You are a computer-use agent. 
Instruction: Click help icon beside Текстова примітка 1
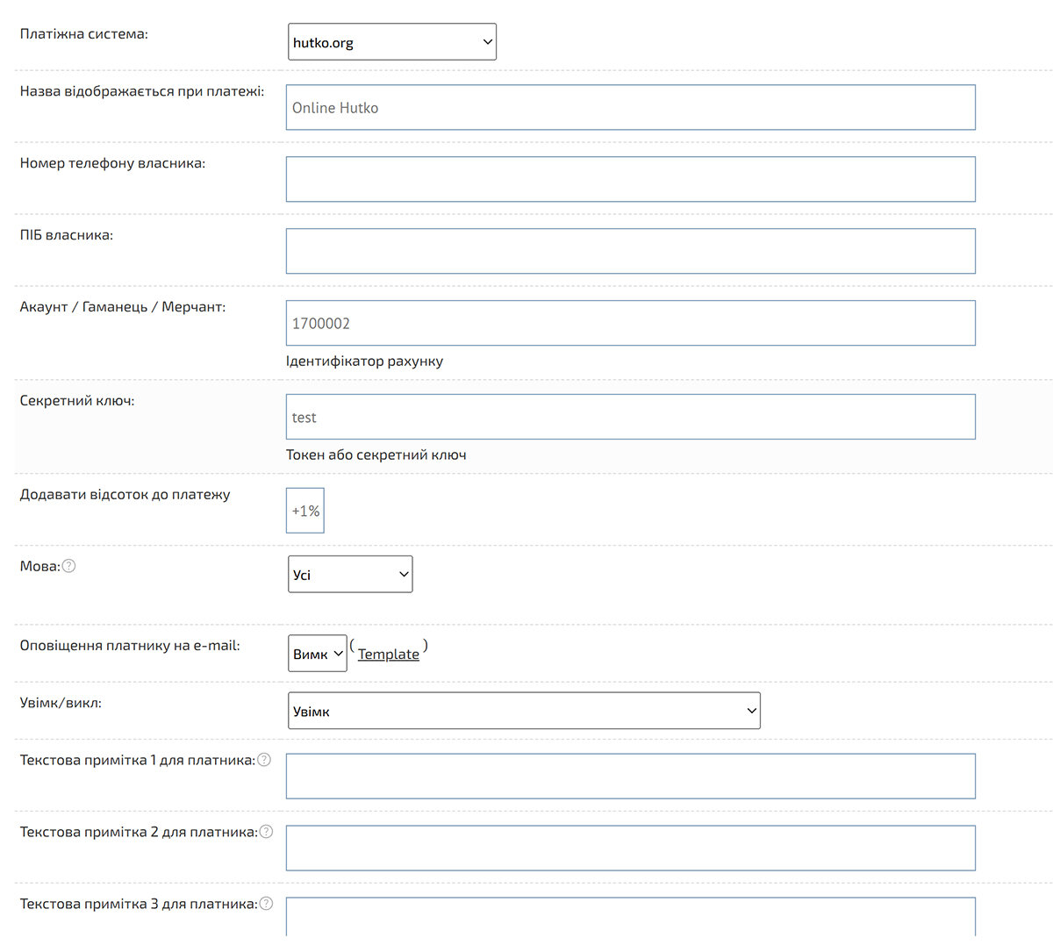264,760
